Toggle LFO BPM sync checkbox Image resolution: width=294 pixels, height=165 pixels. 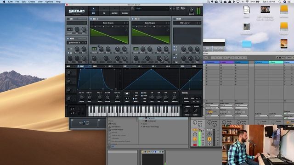142,93
